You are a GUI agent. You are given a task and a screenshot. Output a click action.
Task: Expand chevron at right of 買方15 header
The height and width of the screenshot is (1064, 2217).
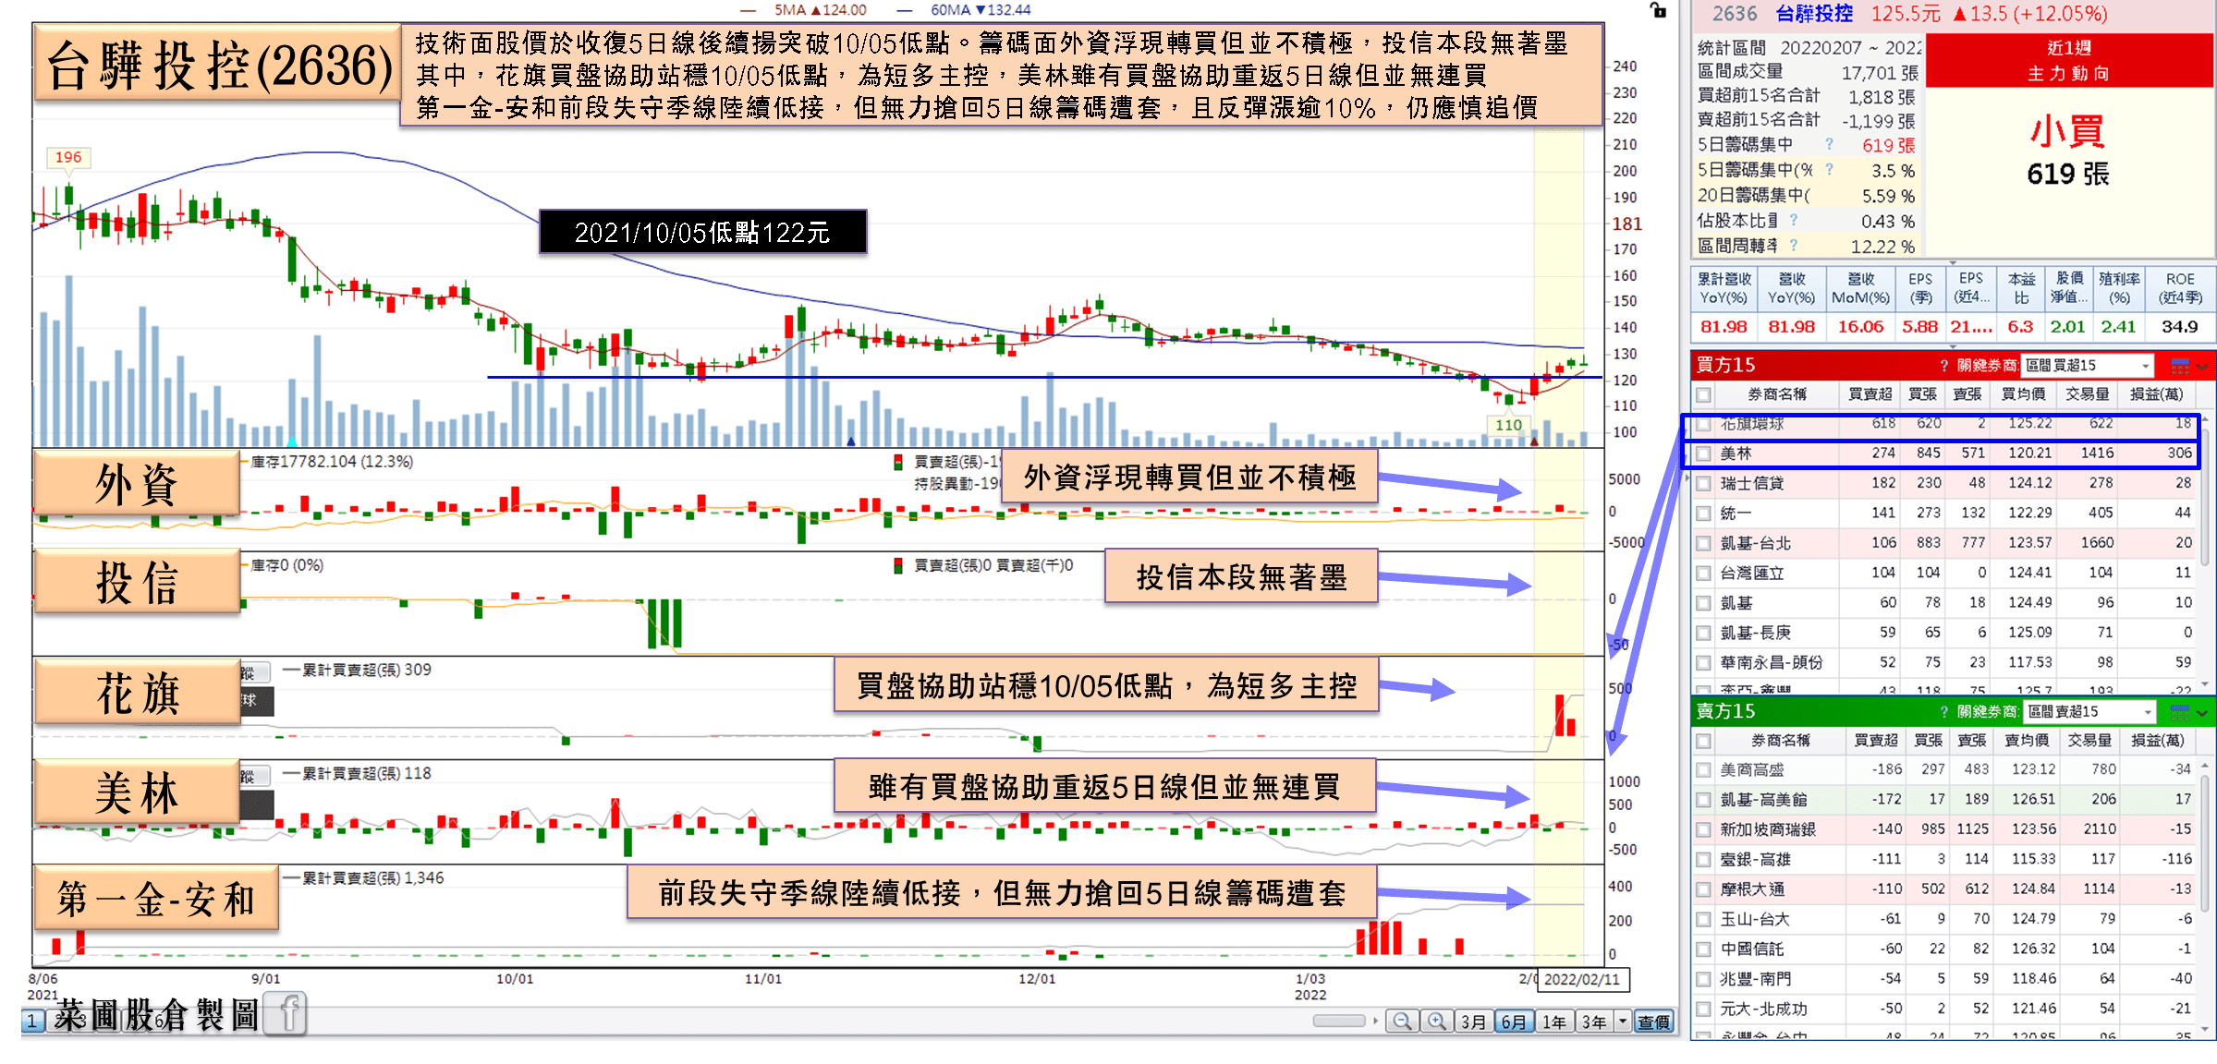(2203, 367)
